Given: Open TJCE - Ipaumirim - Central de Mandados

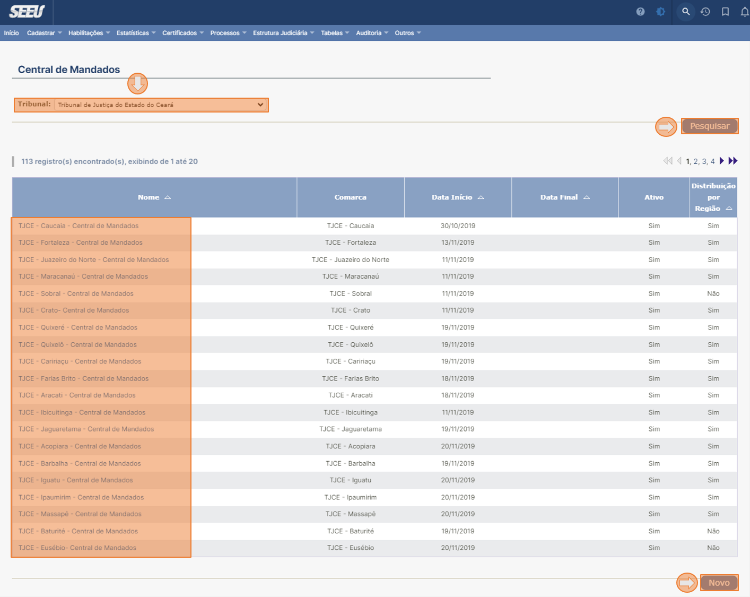Looking at the screenshot, I should point(81,497).
